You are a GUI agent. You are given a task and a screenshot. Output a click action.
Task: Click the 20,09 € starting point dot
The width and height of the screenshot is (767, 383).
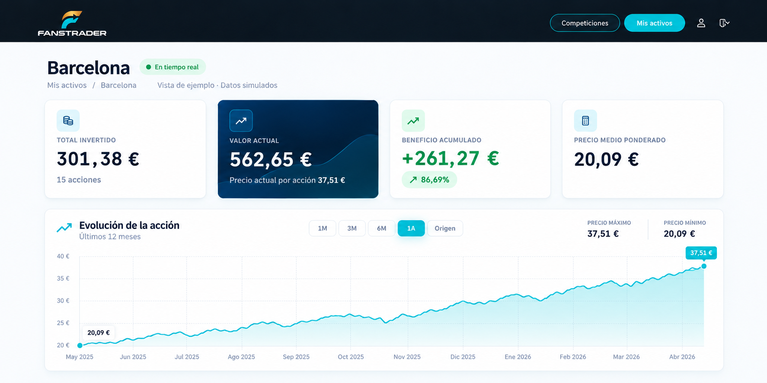pos(80,345)
